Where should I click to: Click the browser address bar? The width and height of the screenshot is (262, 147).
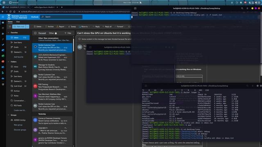(74, 12)
